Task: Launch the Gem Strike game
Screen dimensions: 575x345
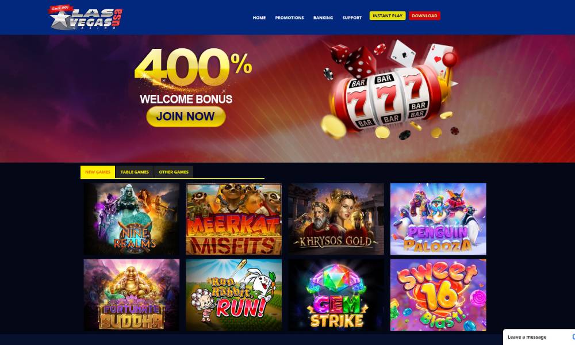Action: point(336,295)
